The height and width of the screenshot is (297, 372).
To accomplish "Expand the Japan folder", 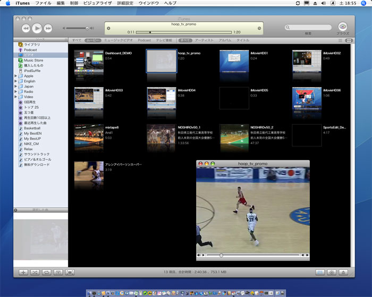I will pos(15,86).
